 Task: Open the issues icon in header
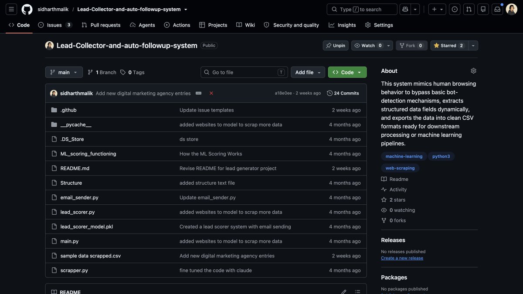[x=455, y=9]
